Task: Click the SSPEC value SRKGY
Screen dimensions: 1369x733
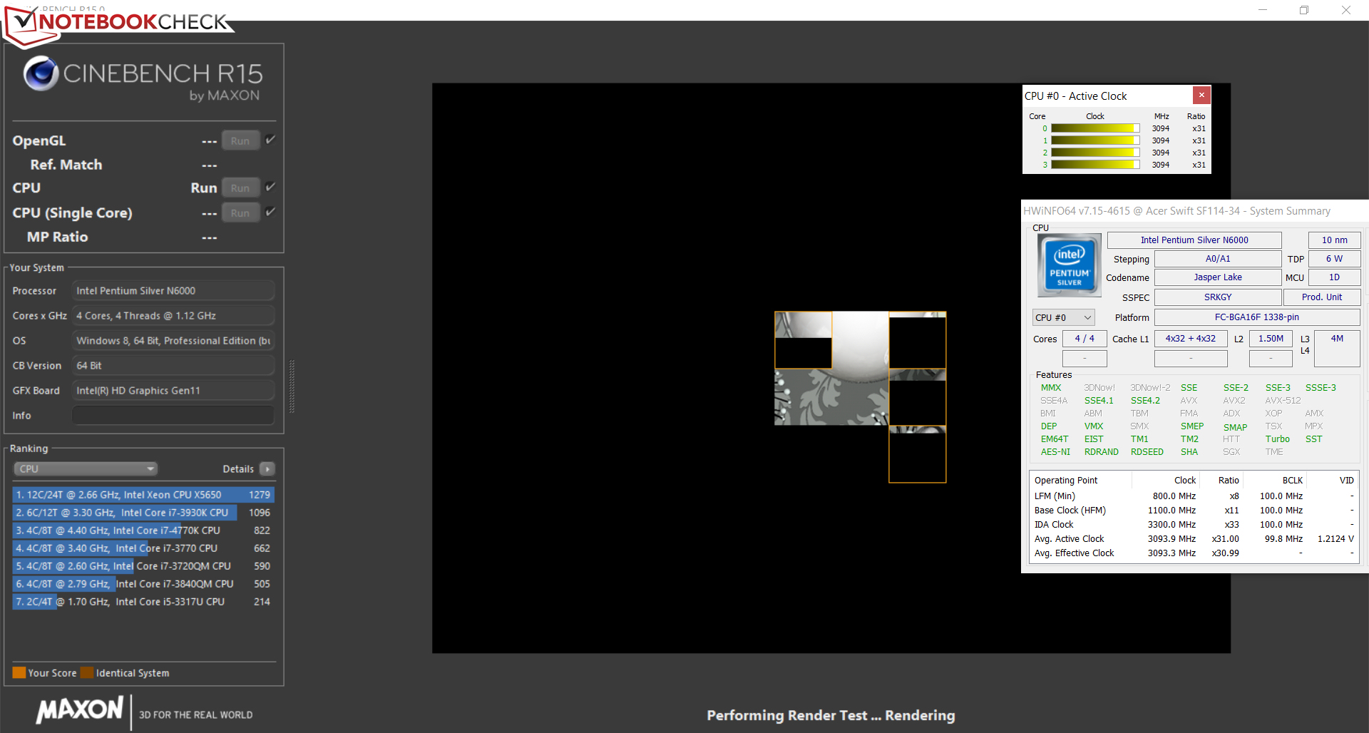Action: point(1218,297)
